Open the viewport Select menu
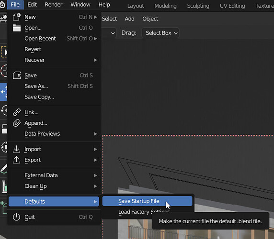Image resolution: width=274 pixels, height=239 pixels. point(109,19)
